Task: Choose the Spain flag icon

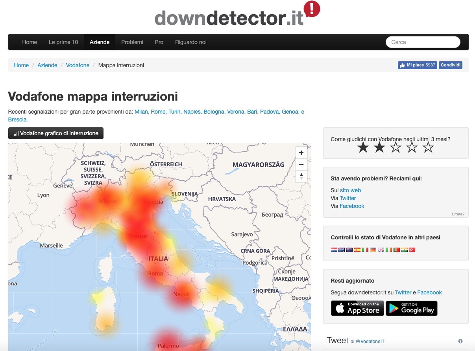Action: (357, 250)
